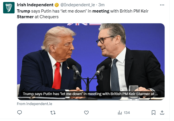
Task: Repost this Irish Independent tweet
Action: (x=53, y=113)
